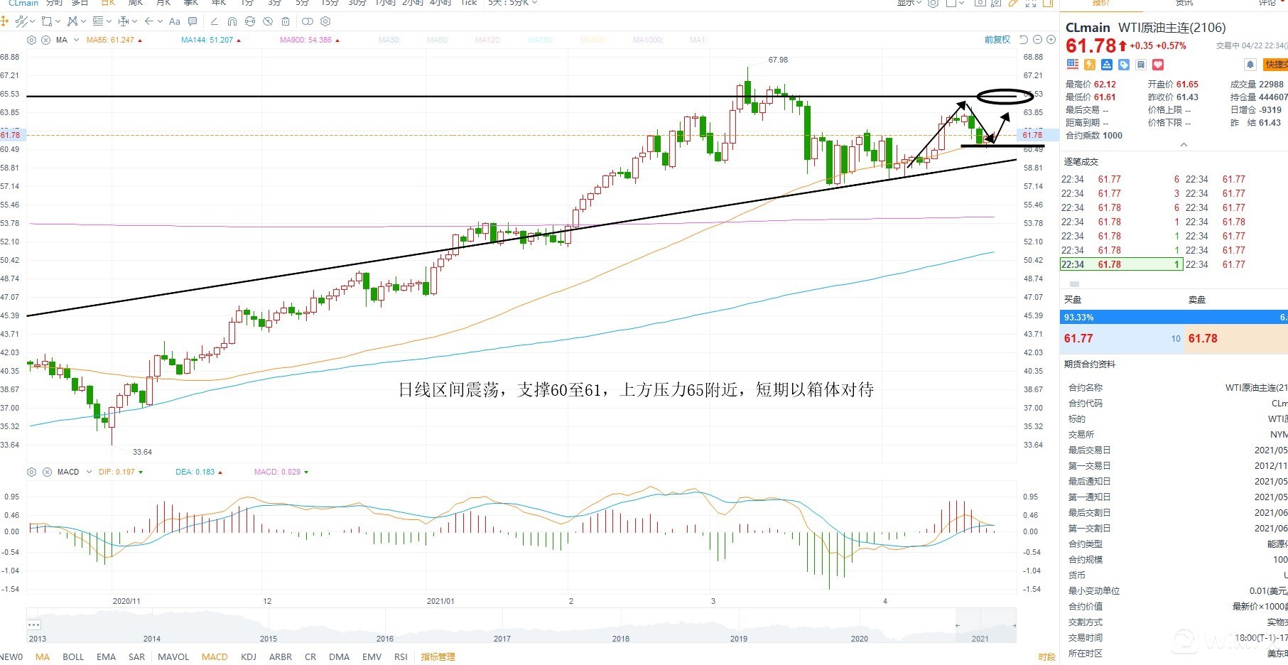1288x665 pixels.
Task: Expand the MA indicator dropdown
Action: tap(77, 40)
